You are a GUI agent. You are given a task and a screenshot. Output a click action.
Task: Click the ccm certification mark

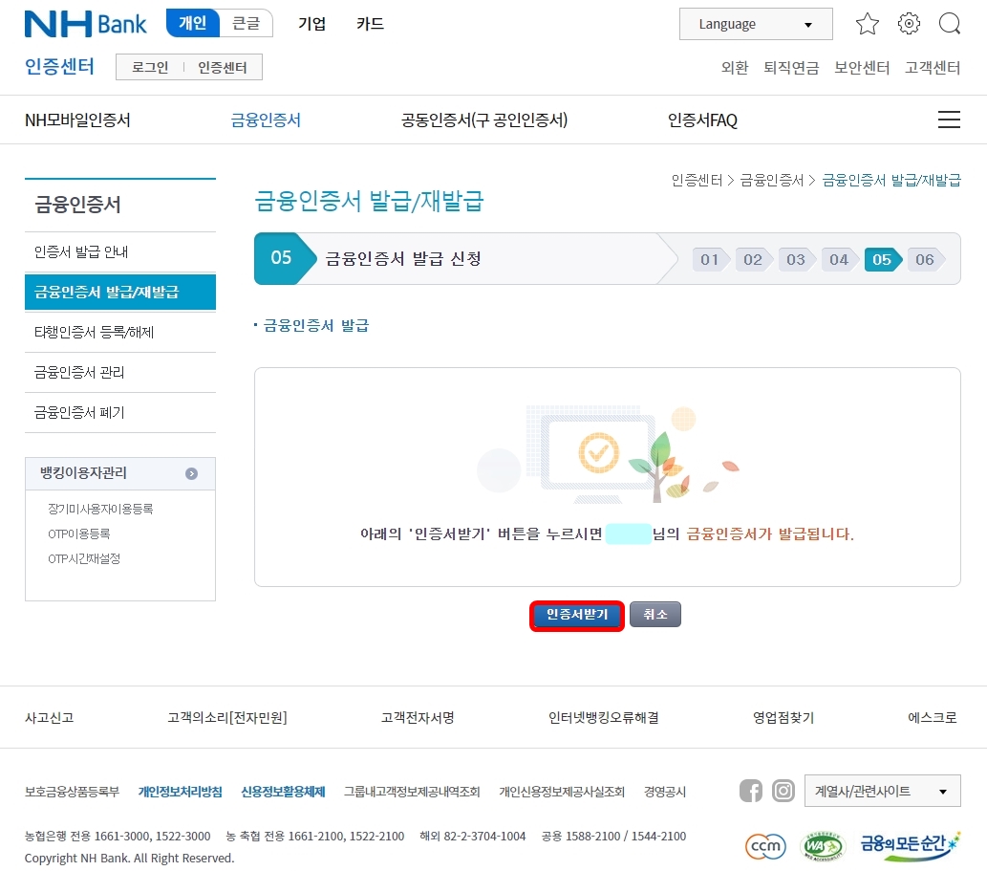click(x=764, y=846)
